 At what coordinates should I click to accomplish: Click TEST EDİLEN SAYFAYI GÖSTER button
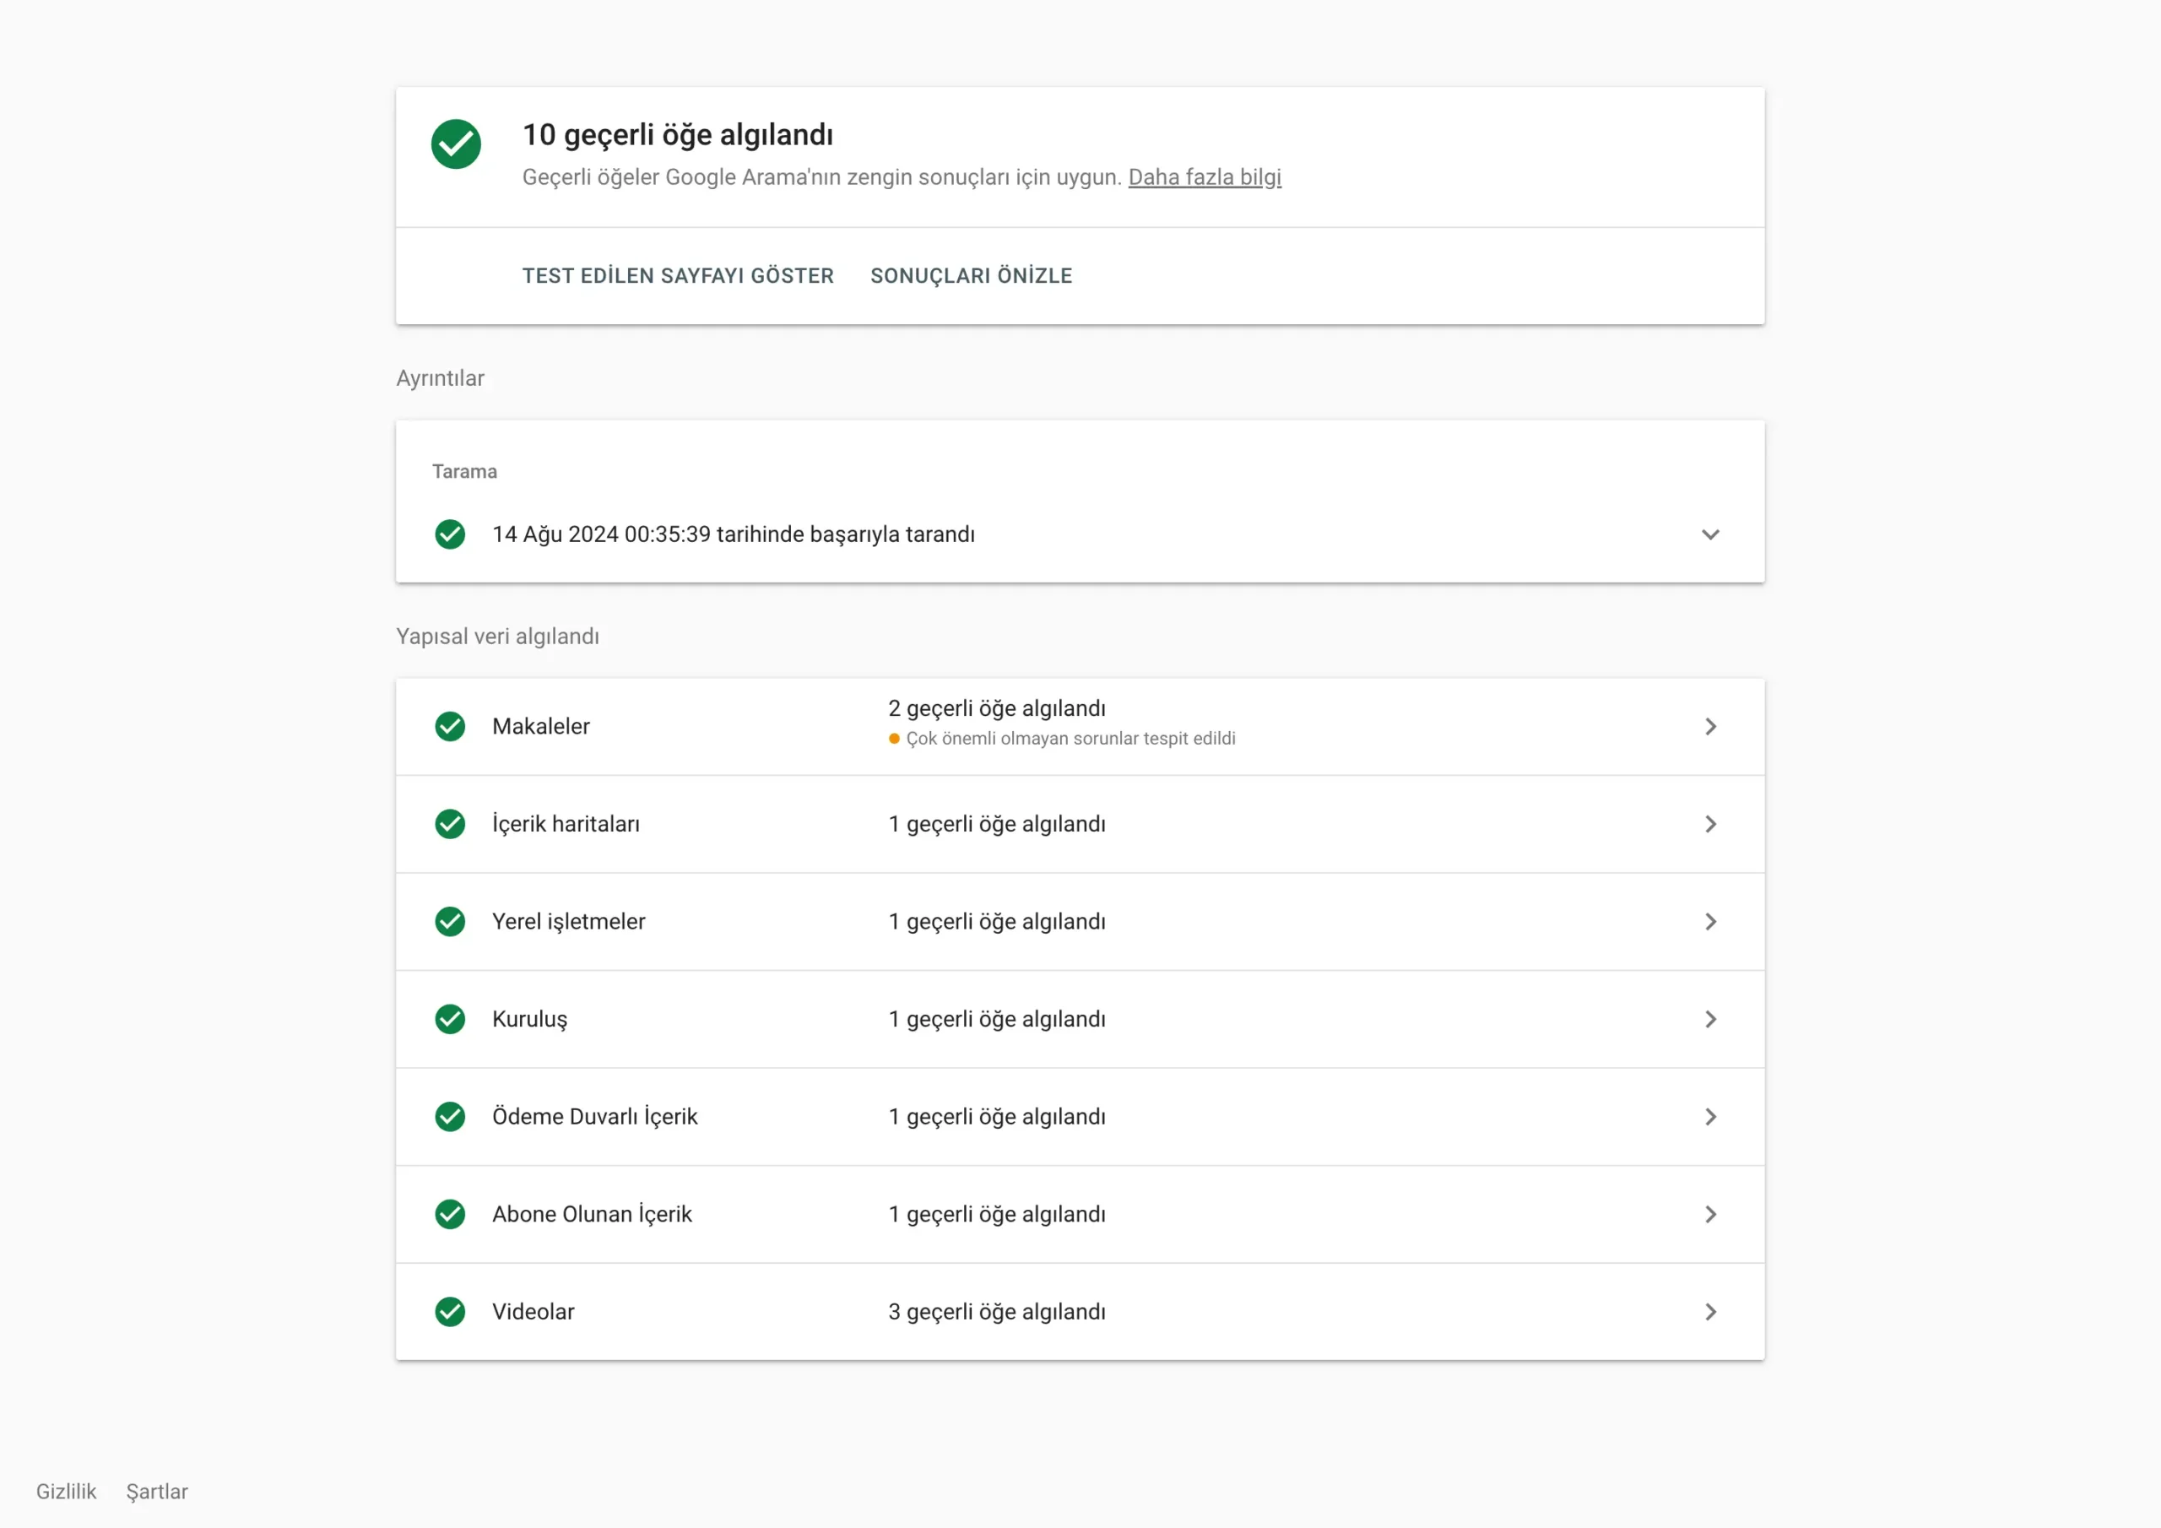[x=678, y=276]
